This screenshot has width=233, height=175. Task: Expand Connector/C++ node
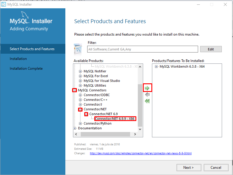80,100
